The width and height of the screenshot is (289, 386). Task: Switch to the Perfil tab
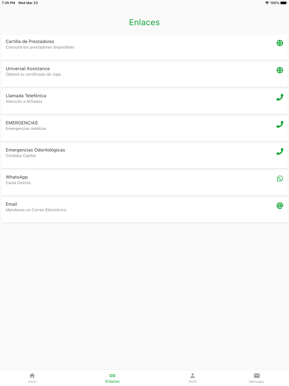pyautogui.click(x=192, y=378)
